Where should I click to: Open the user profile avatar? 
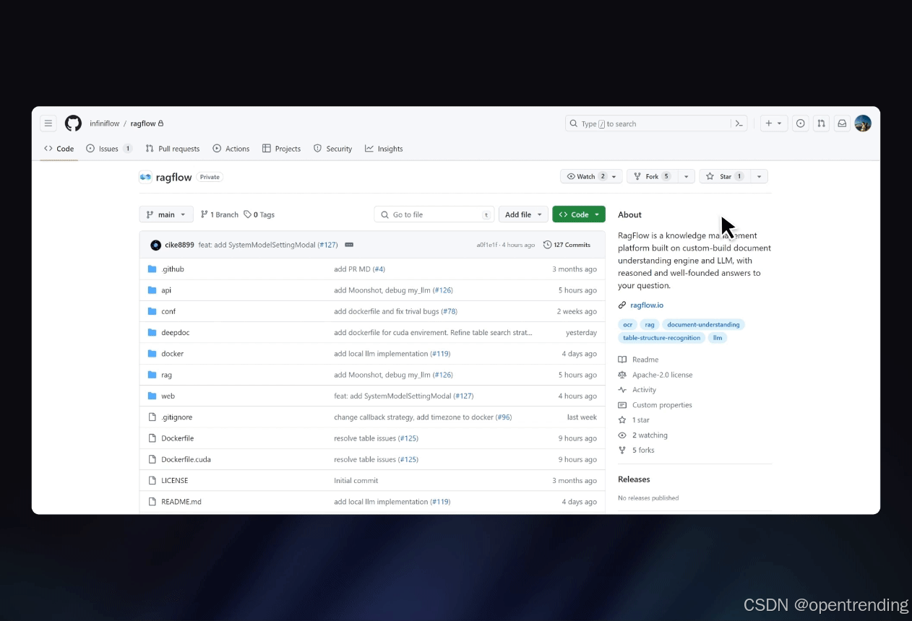click(x=863, y=123)
